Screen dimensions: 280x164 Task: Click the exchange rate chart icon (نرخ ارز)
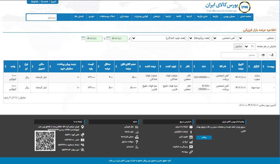click(191, 142)
